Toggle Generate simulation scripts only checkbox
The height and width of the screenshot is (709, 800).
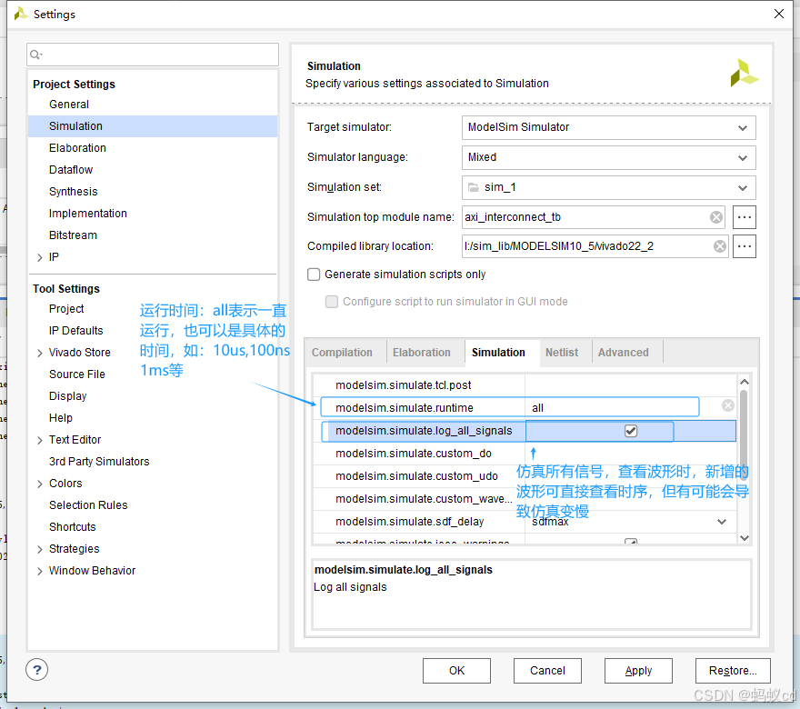click(314, 275)
